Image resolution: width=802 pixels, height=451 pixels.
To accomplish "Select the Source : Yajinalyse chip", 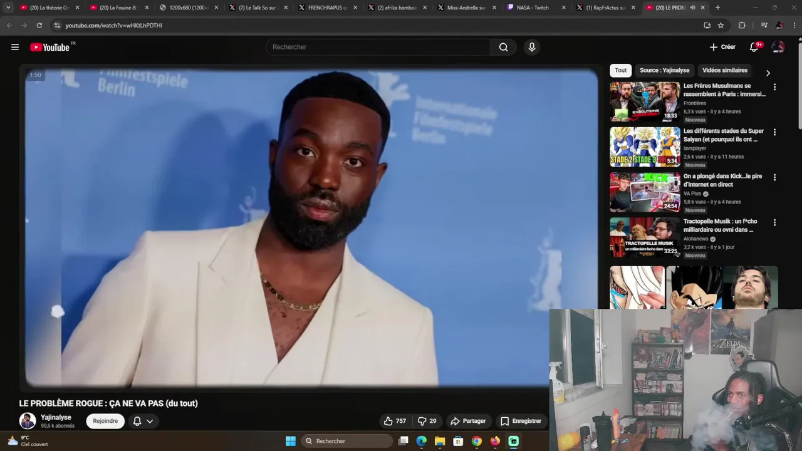I will [x=664, y=70].
